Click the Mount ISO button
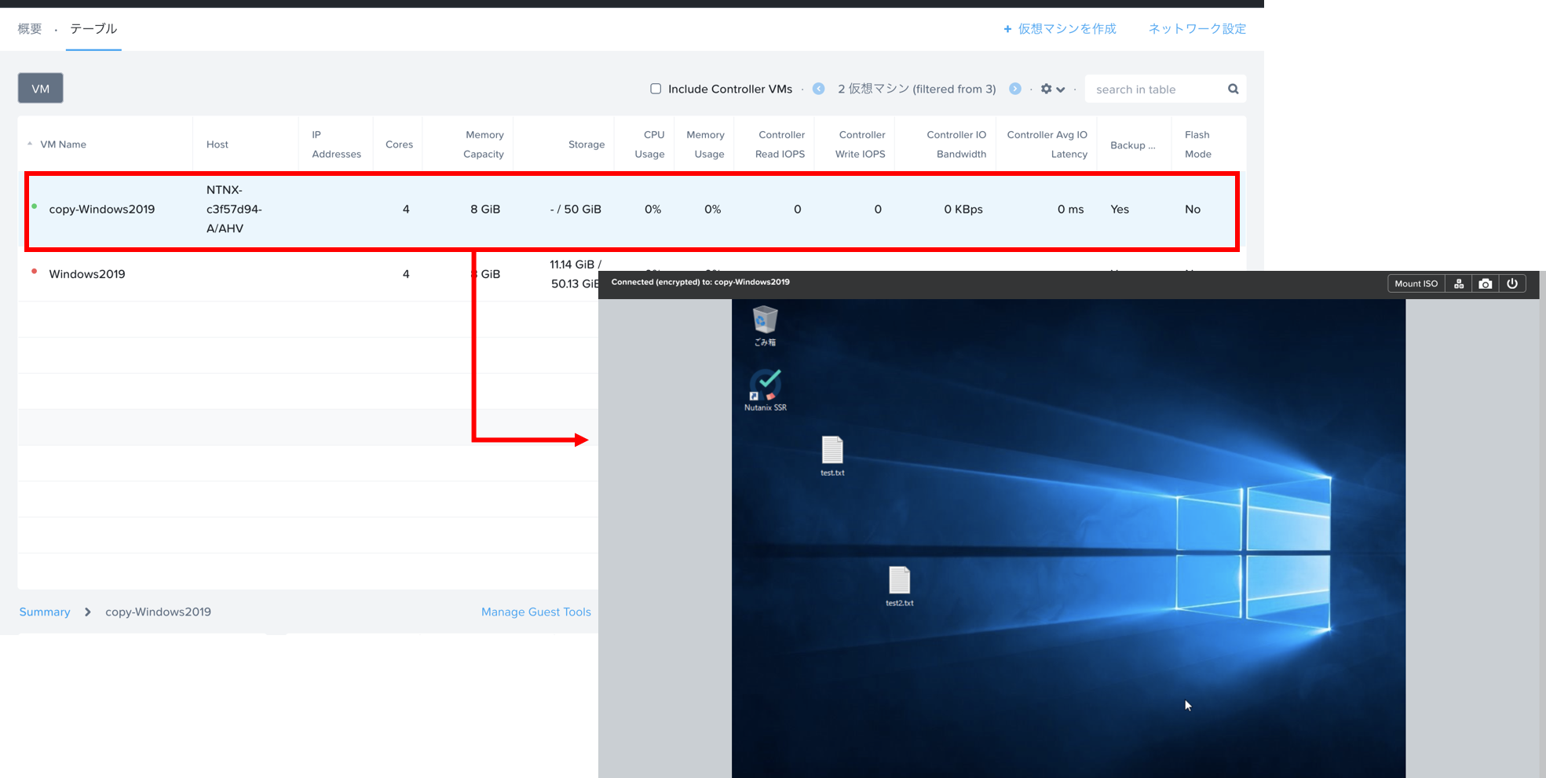The image size is (1546, 778). [1416, 283]
